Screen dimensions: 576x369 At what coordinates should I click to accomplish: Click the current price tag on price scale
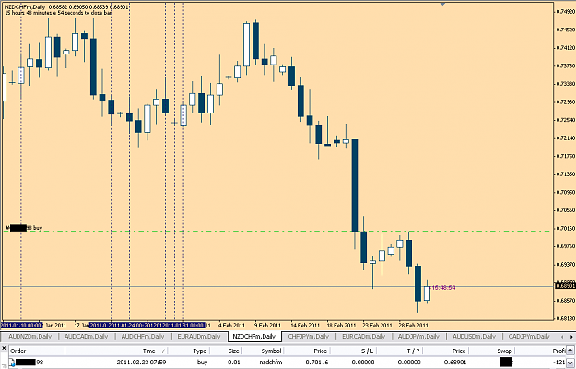[x=565, y=286]
